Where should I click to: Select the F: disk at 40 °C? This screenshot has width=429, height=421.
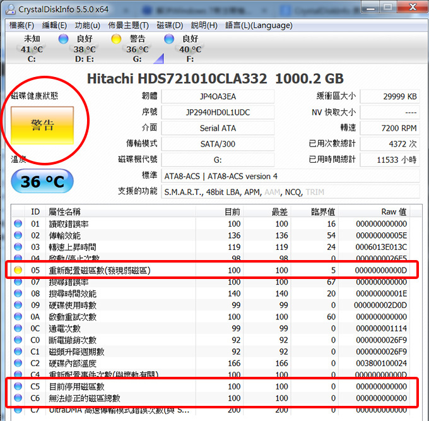190,49
